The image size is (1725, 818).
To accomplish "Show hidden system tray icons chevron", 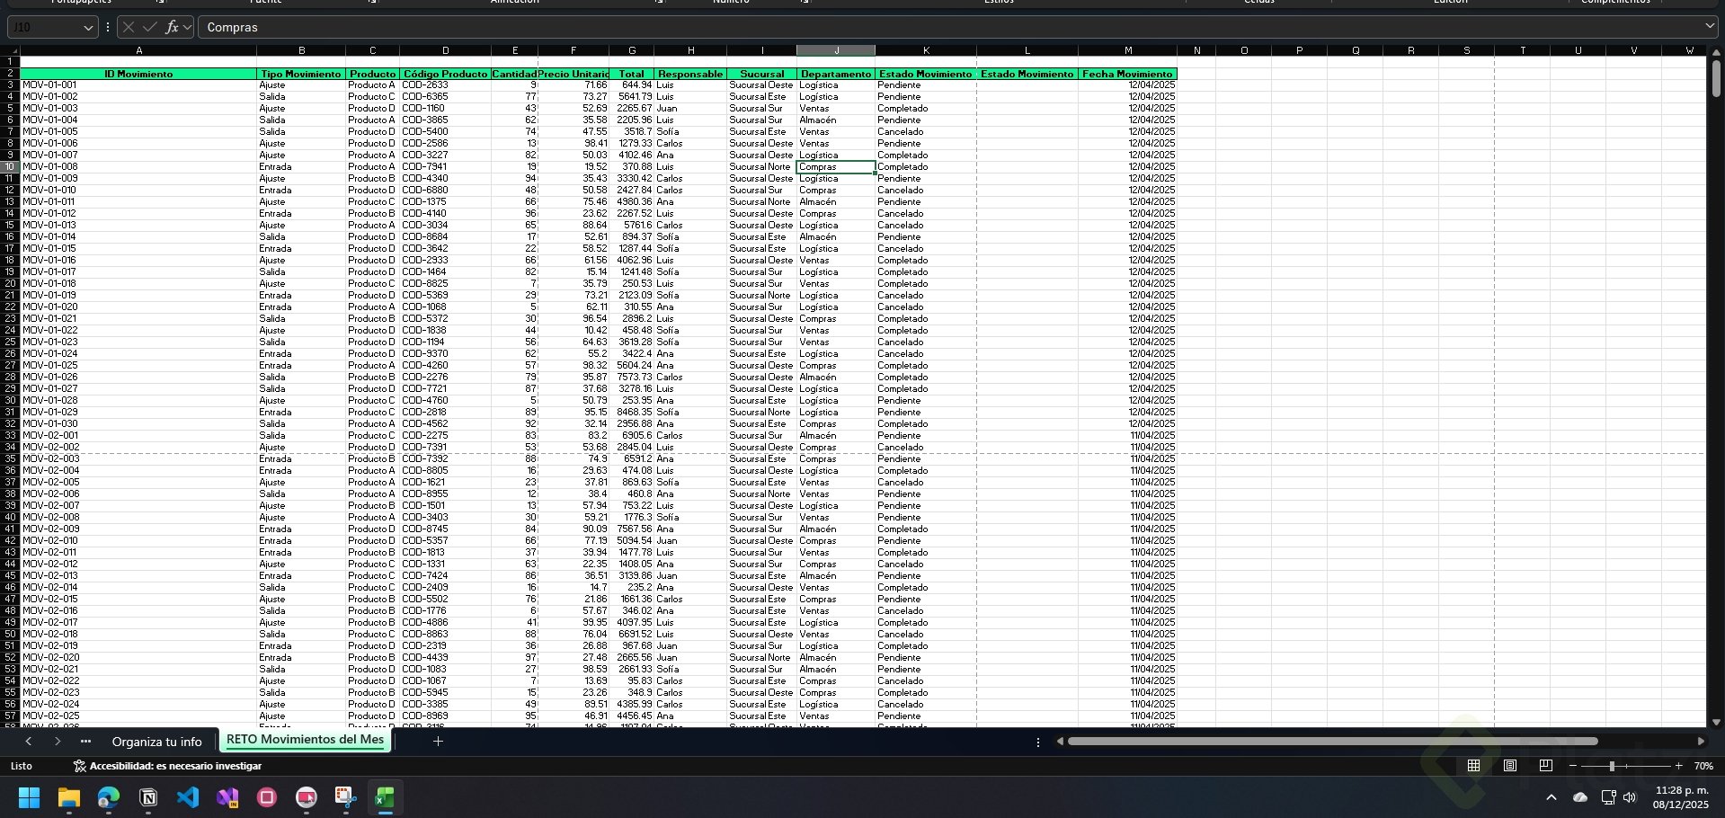I will 1552,797.
